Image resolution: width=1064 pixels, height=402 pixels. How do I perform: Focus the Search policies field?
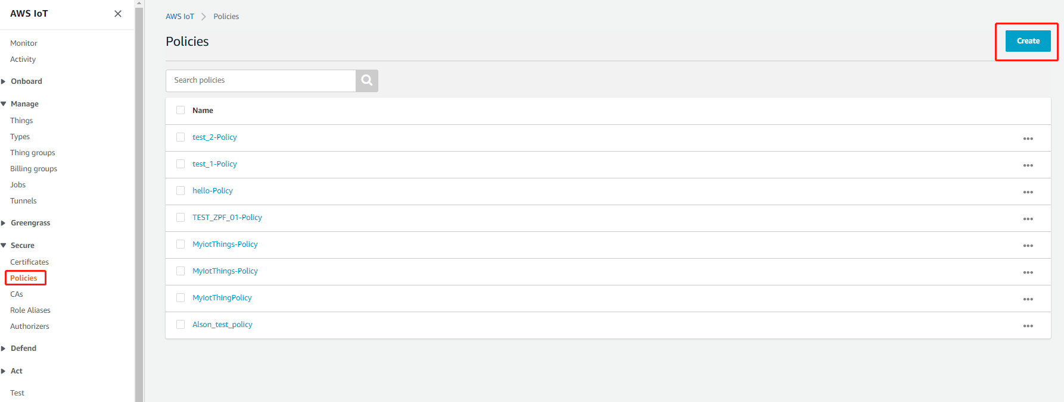(x=261, y=80)
